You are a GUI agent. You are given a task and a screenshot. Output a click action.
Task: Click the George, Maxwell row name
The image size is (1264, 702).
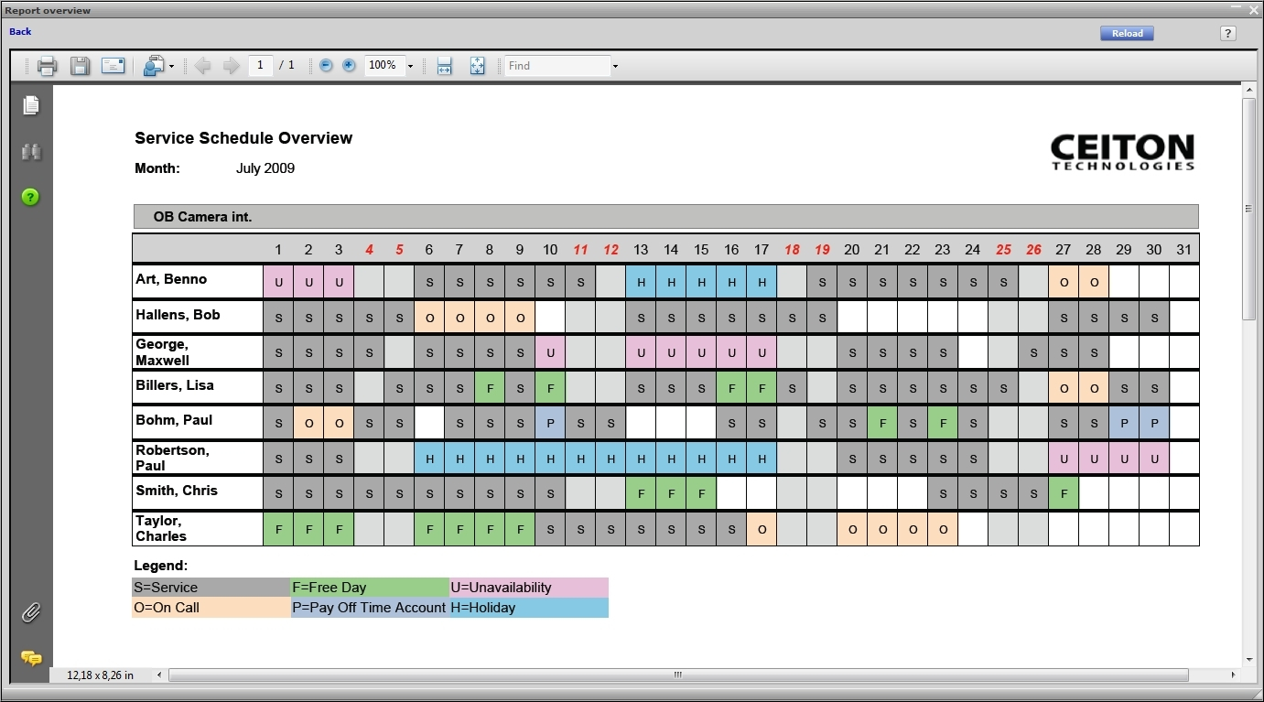click(163, 352)
